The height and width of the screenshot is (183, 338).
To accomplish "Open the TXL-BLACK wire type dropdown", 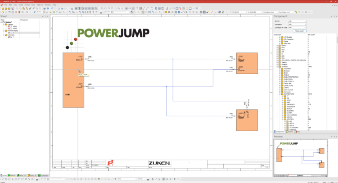I will coord(239,12).
